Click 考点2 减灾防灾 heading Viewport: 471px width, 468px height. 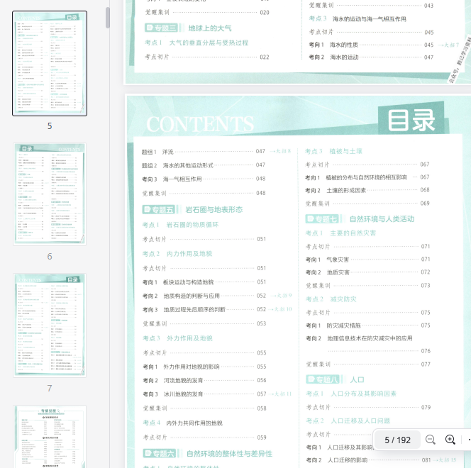coord(331,299)
